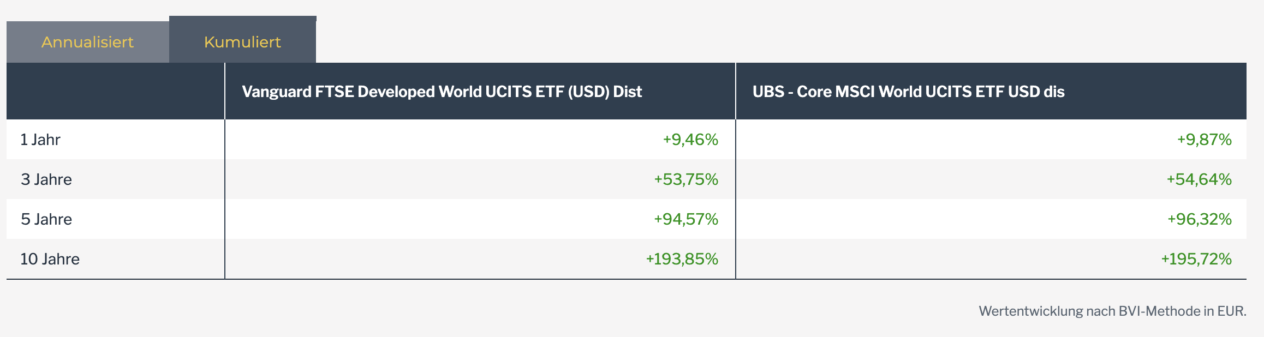Viewport: 1264px width, 337px height.
Task: Click the +96,32% UBS five-year value
Action: (1199, 219)
